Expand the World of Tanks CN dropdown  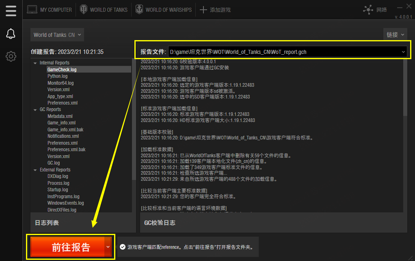pos(57,35)
